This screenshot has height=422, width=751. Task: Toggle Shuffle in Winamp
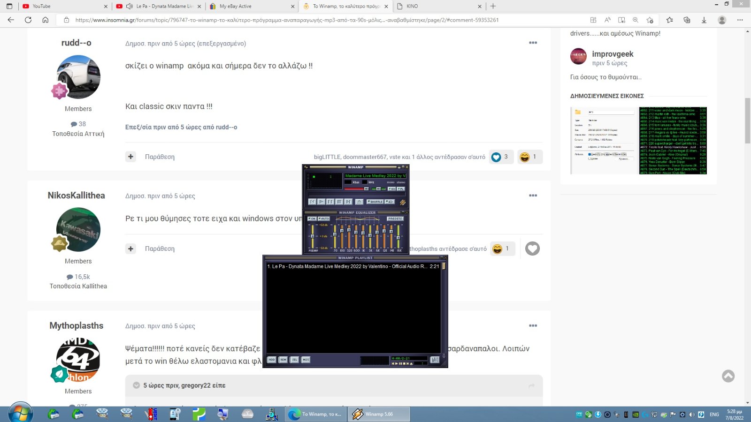pos(375,202)
